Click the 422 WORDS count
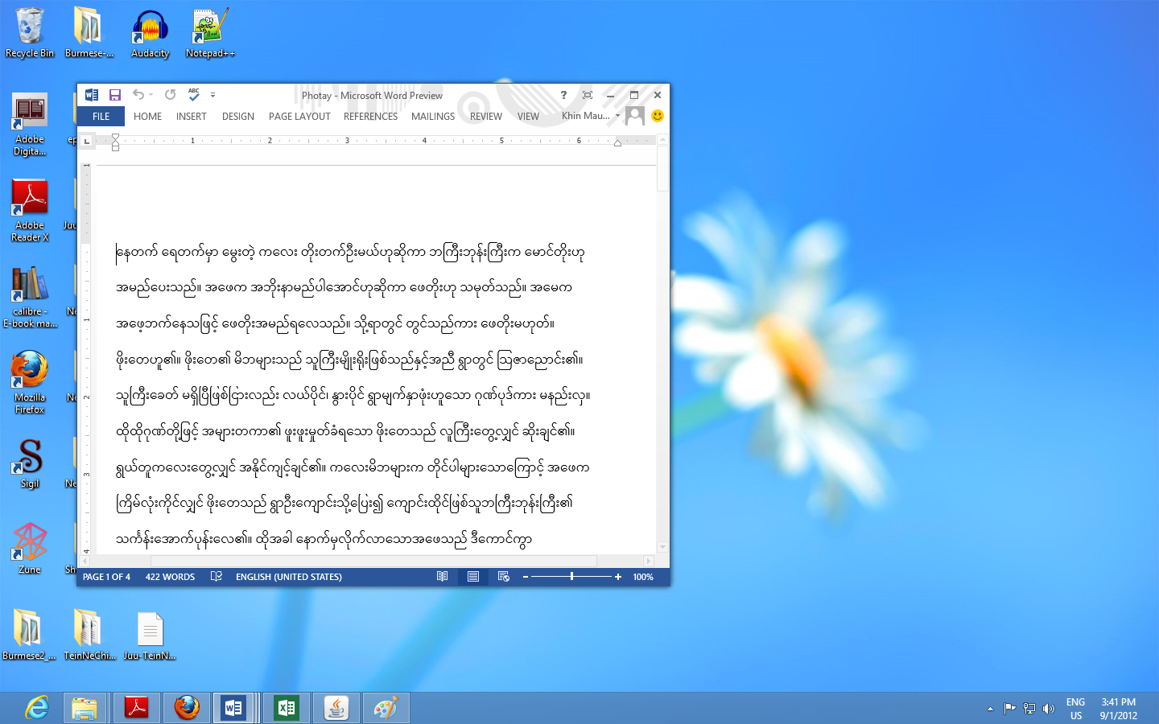The width and height of the screenshot is (1159, 724). [x=170, y=577]
